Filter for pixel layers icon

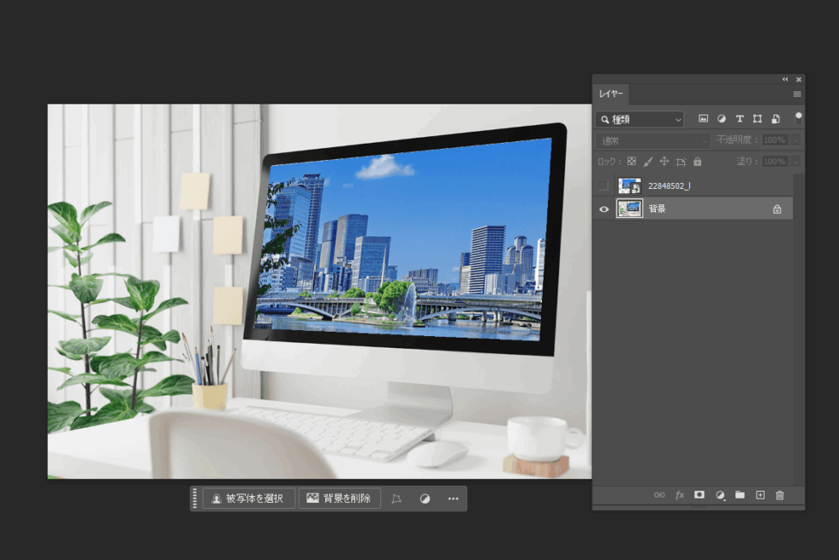703,119
